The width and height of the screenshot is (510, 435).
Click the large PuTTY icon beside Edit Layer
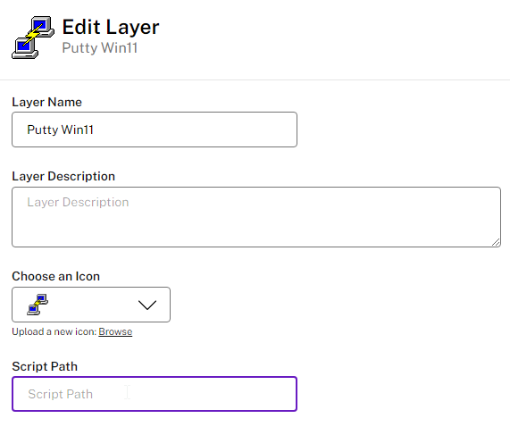click(x=33, y=38)
